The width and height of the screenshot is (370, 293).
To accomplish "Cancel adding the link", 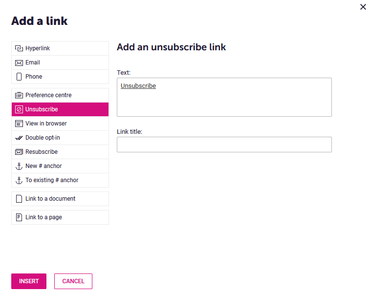I will click(73, 281).
